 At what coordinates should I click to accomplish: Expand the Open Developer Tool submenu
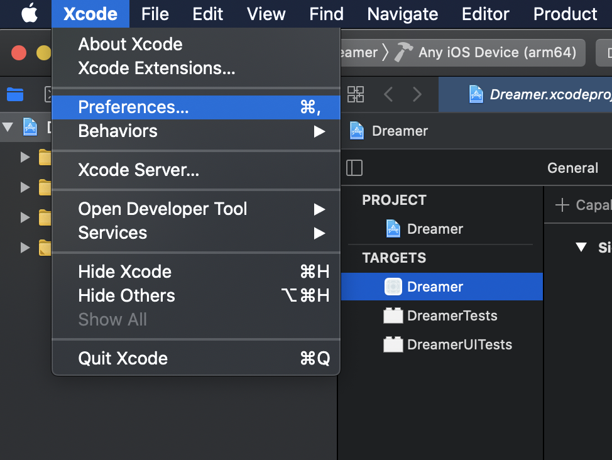point(196,209)
